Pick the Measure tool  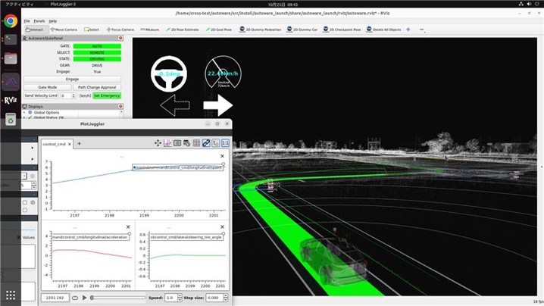pyautogui.click(x=149, y=30)
